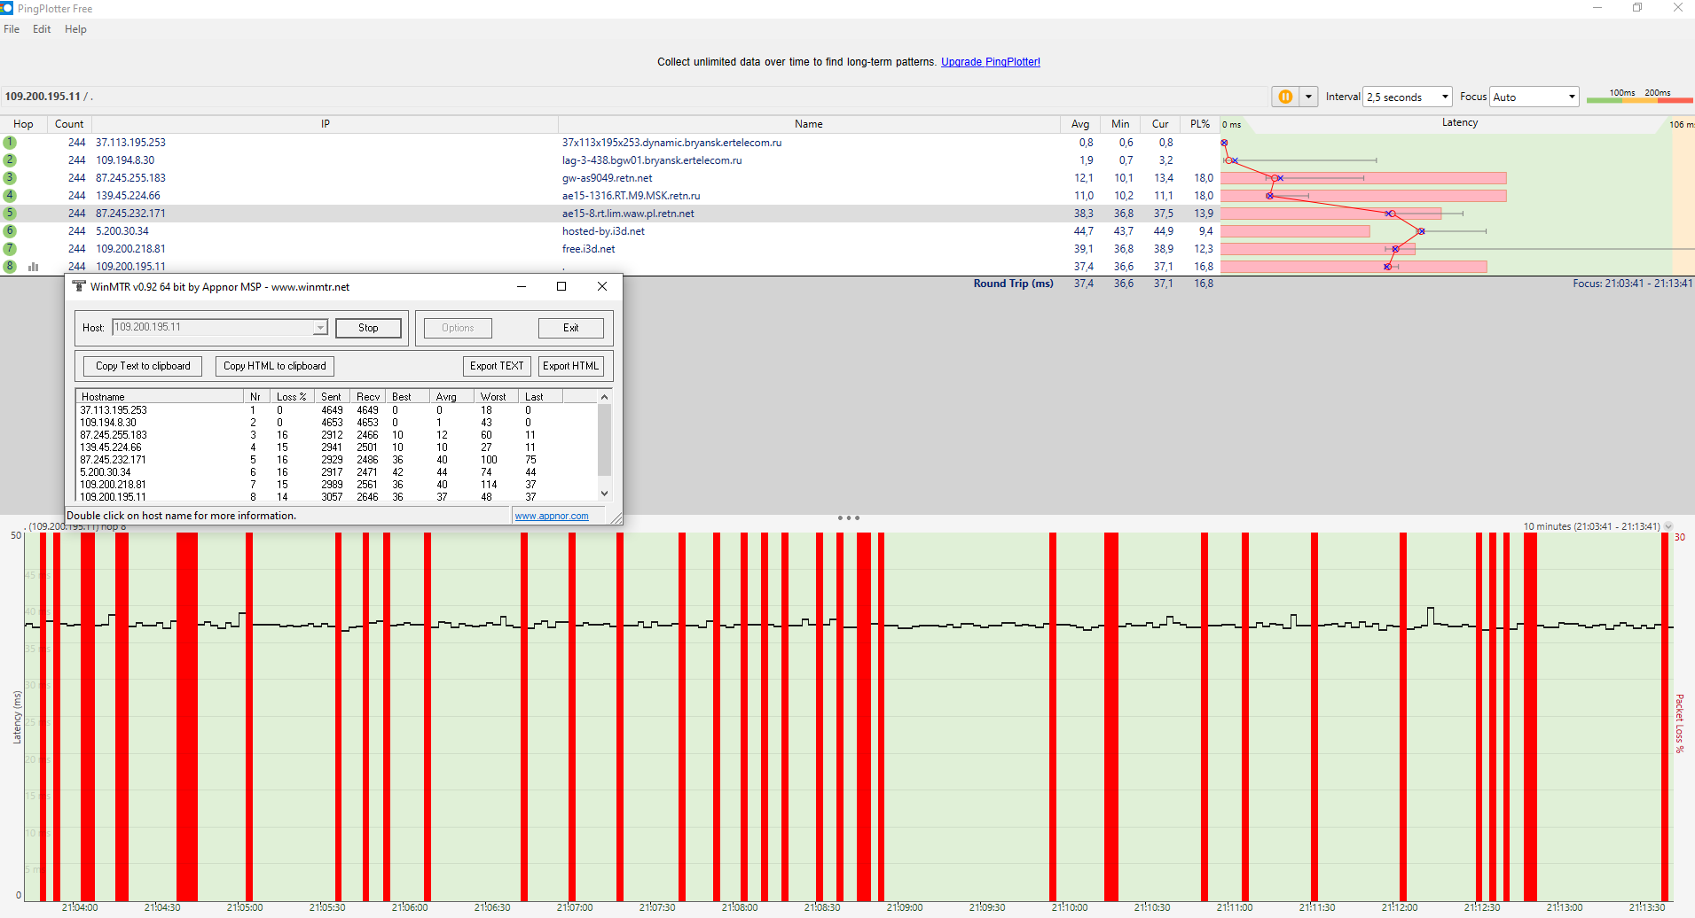
Task: Pause tracing with the orange pause button
Action: (x=1284, y=97)
